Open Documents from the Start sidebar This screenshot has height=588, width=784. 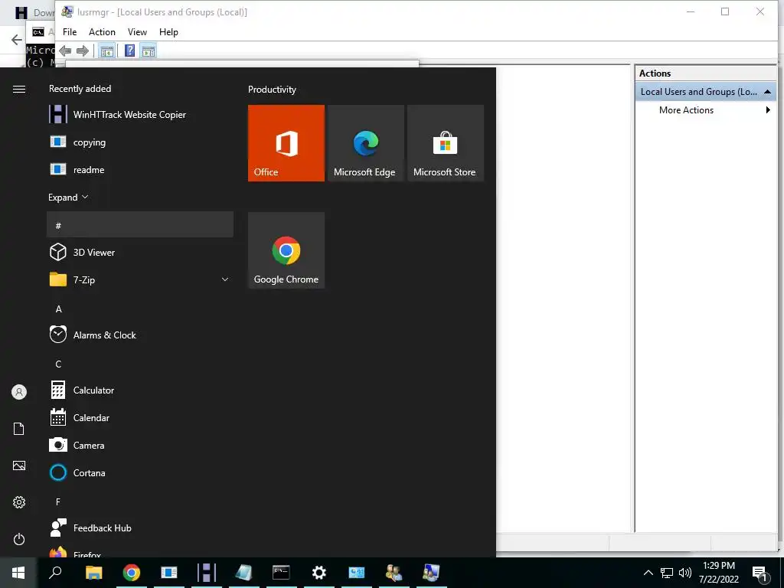[x=19, y=429]
